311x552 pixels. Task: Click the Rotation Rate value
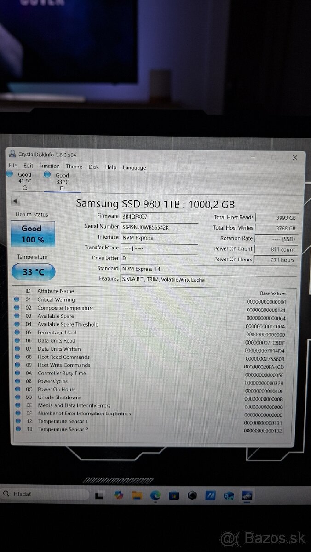[x=276, y=239]
